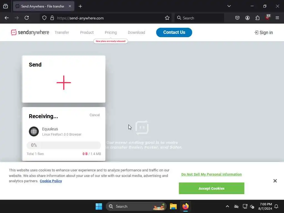The image size is (284, 213).
Task: Go back with the browser back arrow
Action: click(7, 18)
